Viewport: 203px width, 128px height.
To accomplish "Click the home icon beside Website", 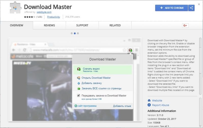I will click(x=149, y=101).
